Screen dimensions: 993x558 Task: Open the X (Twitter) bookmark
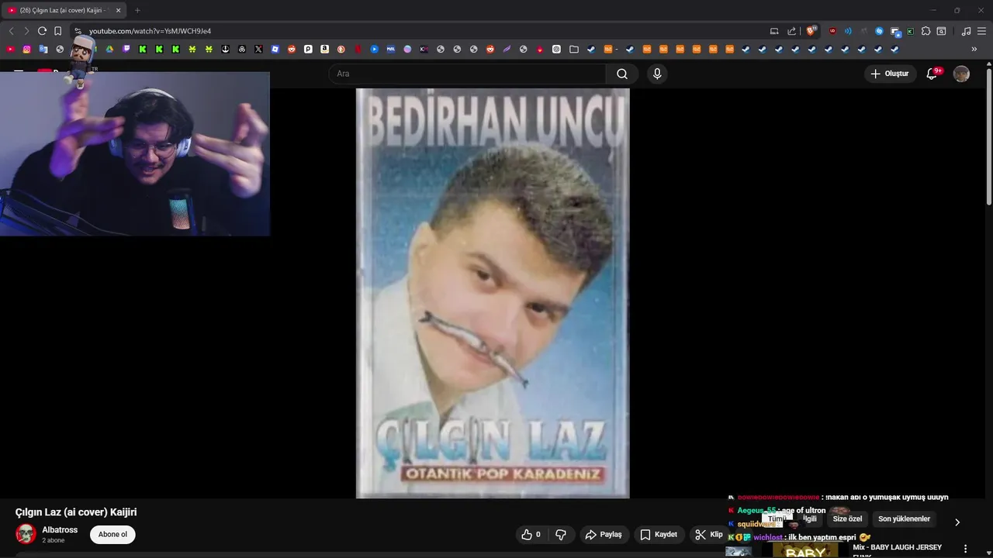258,49
